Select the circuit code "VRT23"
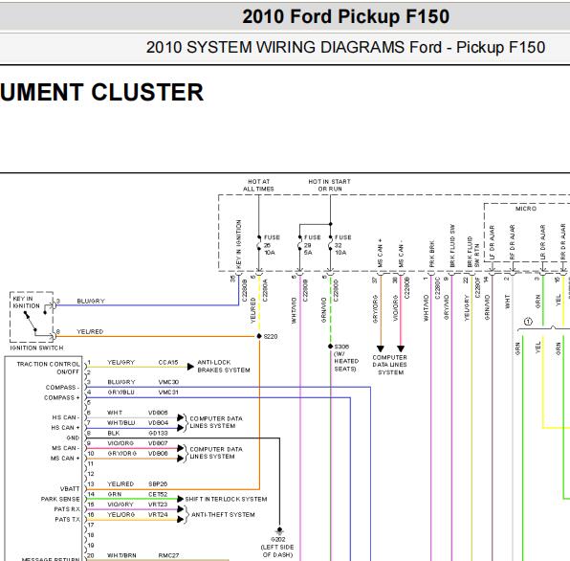Screen dimensions: 570x561 click(x=158, y=505)
